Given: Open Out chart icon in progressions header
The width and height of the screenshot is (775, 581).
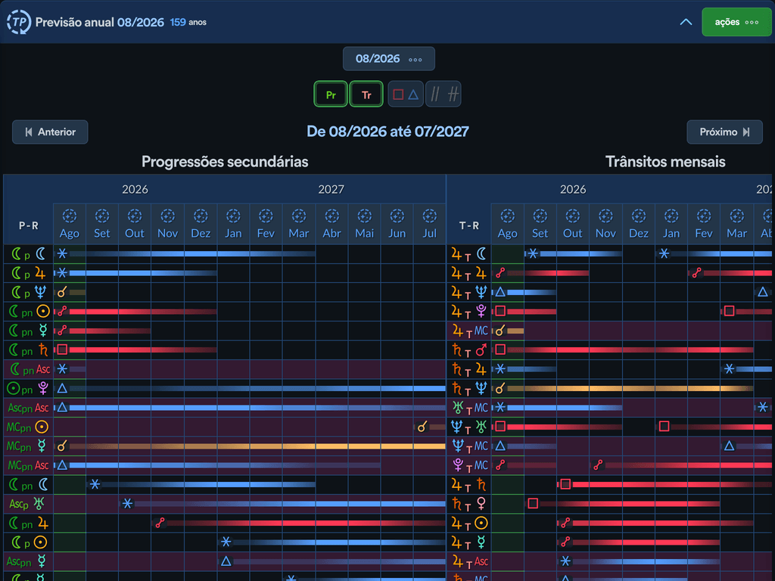Looking at the screenshot, I should 135,216.
